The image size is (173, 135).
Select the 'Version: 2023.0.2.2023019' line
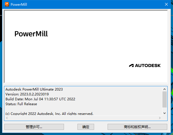[x=27, y=94]
